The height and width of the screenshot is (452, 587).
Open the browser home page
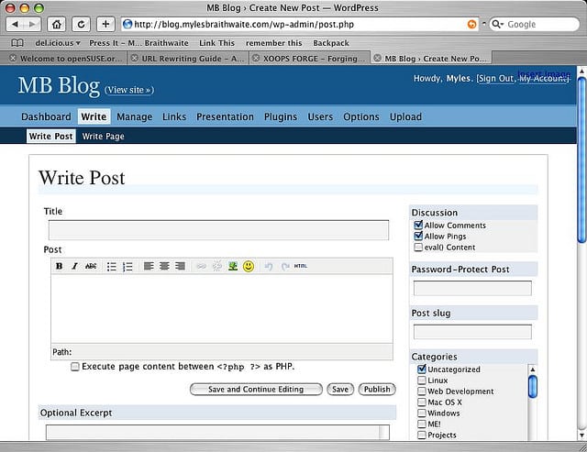(57, 25)
